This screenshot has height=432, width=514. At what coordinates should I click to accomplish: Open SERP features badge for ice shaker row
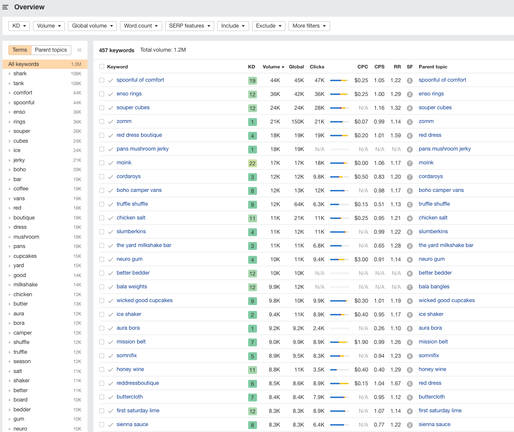pyautogui.click(x=410, y=315)
